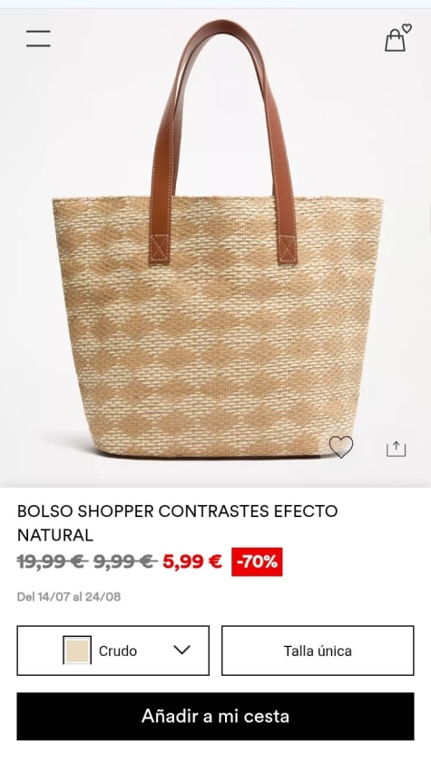Tap the small heart above the cart icon
This screenshot has height=774, width=431.
[407, 28]
